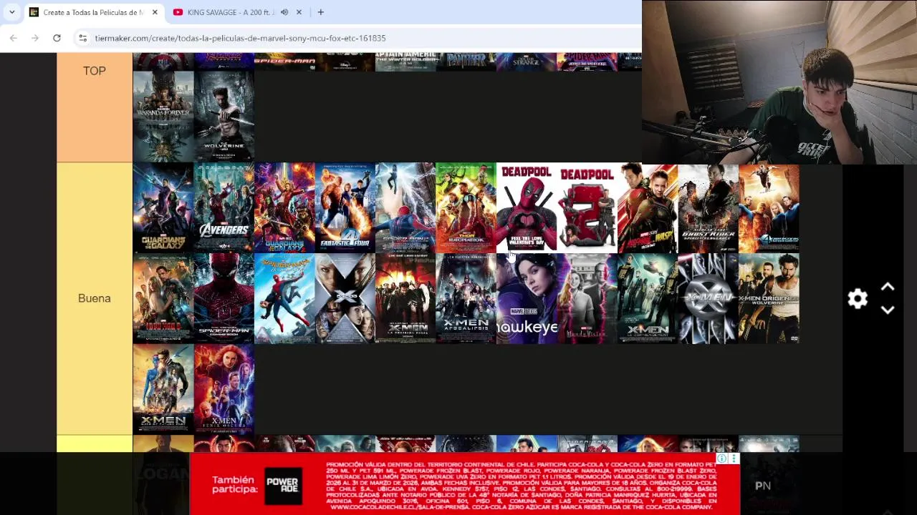Image resolution: width=917 pixels, height=515 pixels.
Task: Go back to the previous page
Action: [x=14, y=38]
